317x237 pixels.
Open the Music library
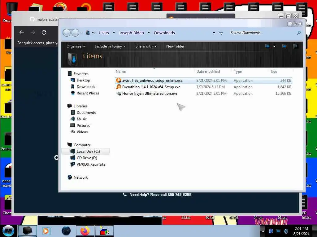click(81, 119)
